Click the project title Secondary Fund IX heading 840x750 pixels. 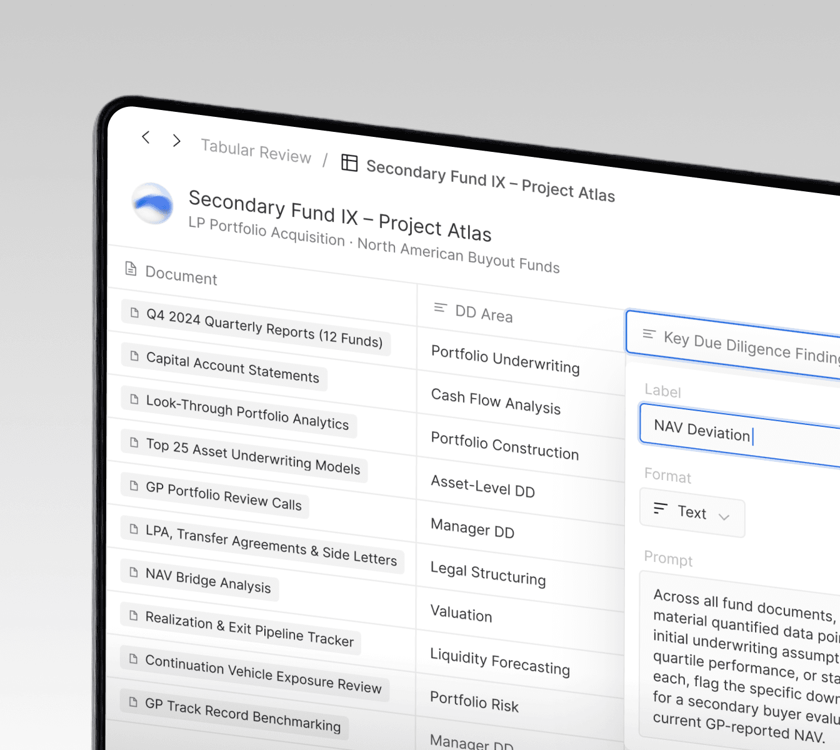point(340,216)
